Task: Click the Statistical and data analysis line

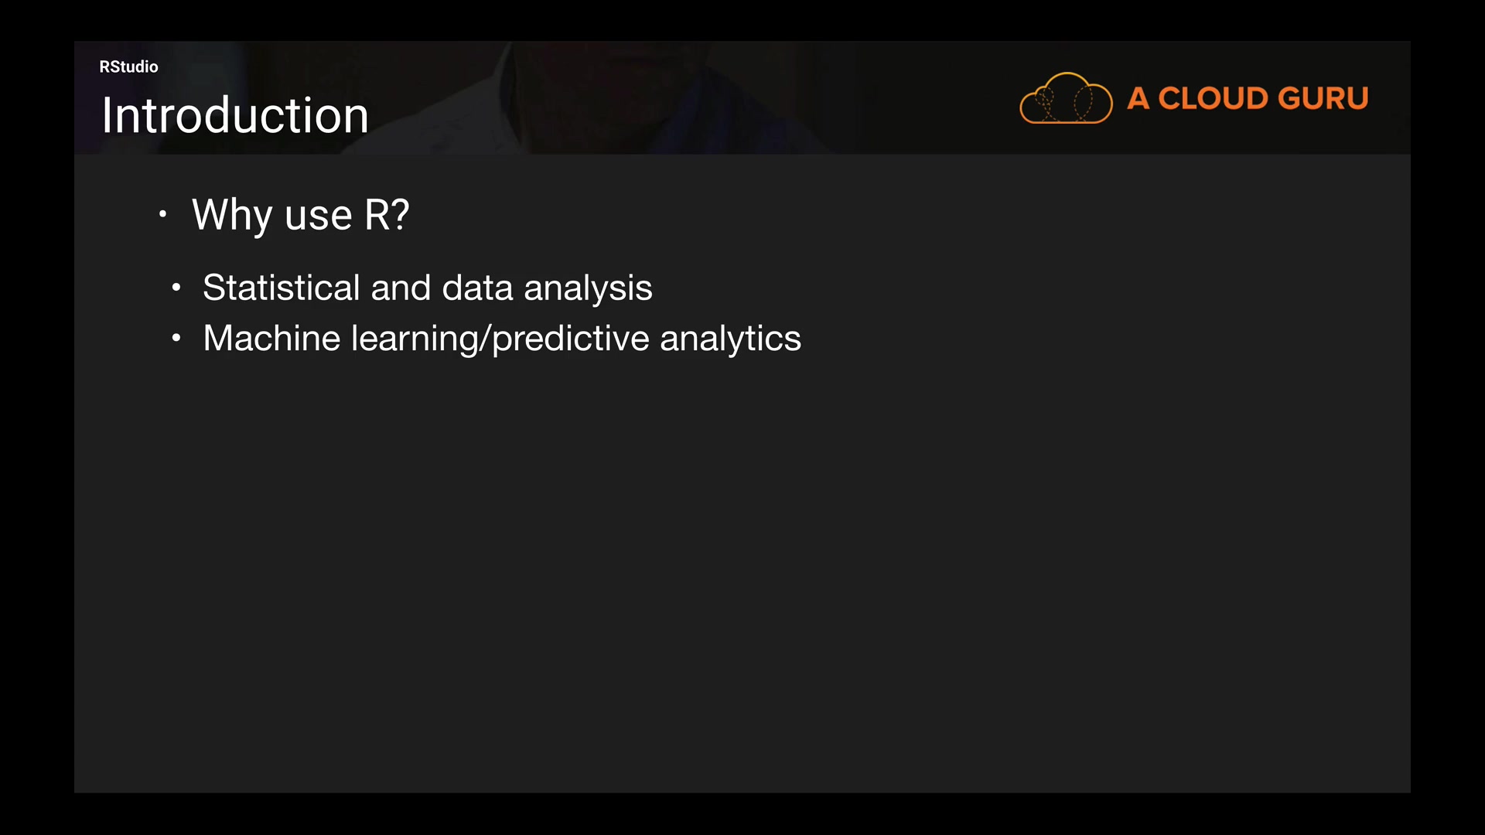Action: pyautogui.click(x=427, y=288)
